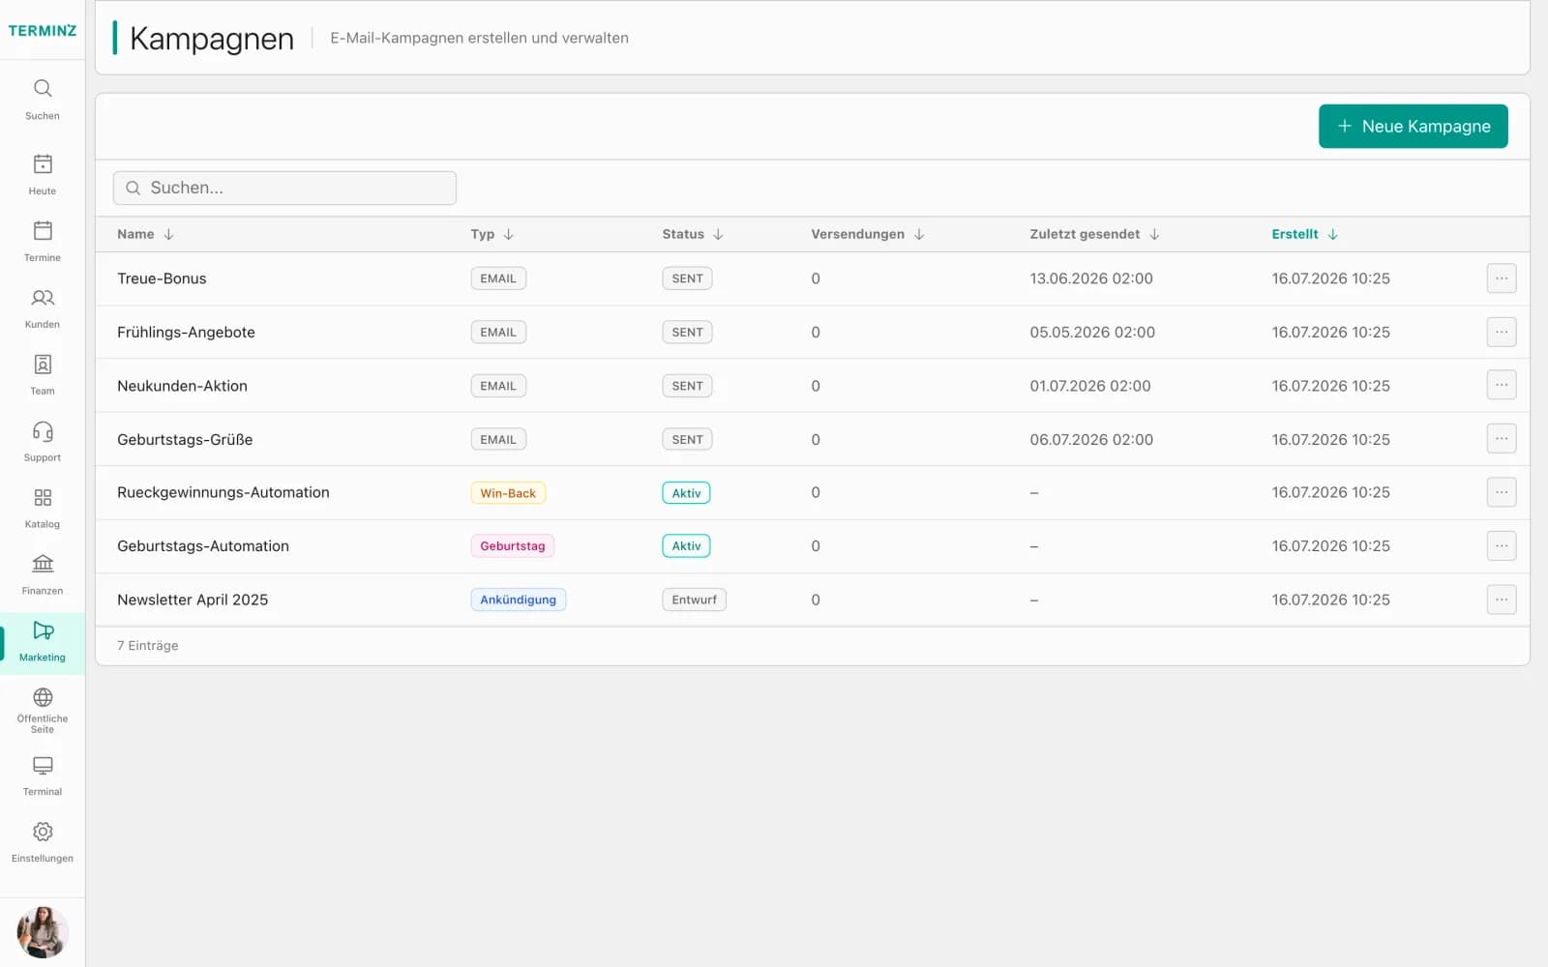The height and width of the screenshot is (967, 1548).
Task: Sort the table by Status column
Action: tap(693, 234)
